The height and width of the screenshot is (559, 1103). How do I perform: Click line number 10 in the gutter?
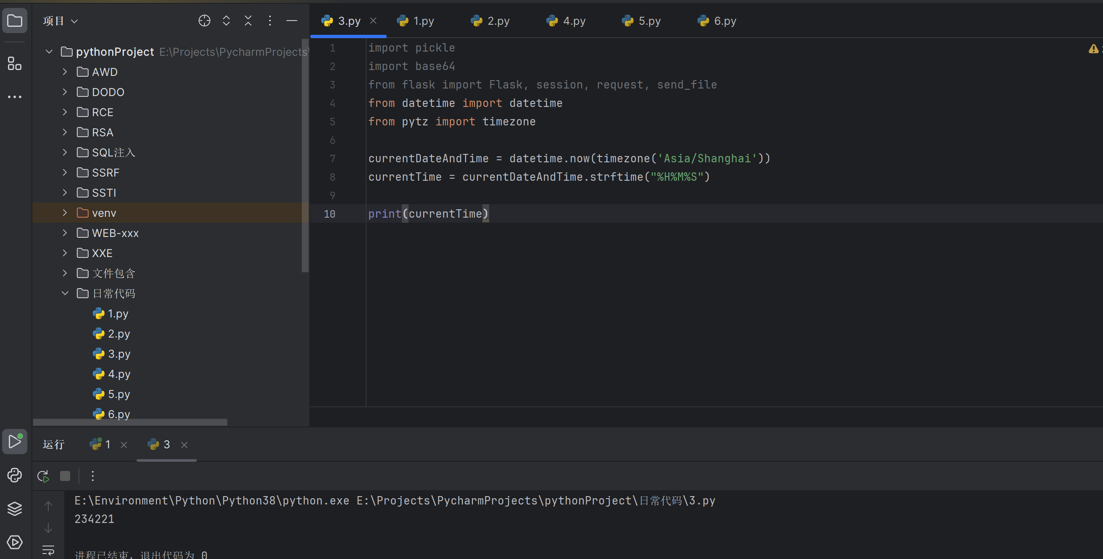[329, 213]
